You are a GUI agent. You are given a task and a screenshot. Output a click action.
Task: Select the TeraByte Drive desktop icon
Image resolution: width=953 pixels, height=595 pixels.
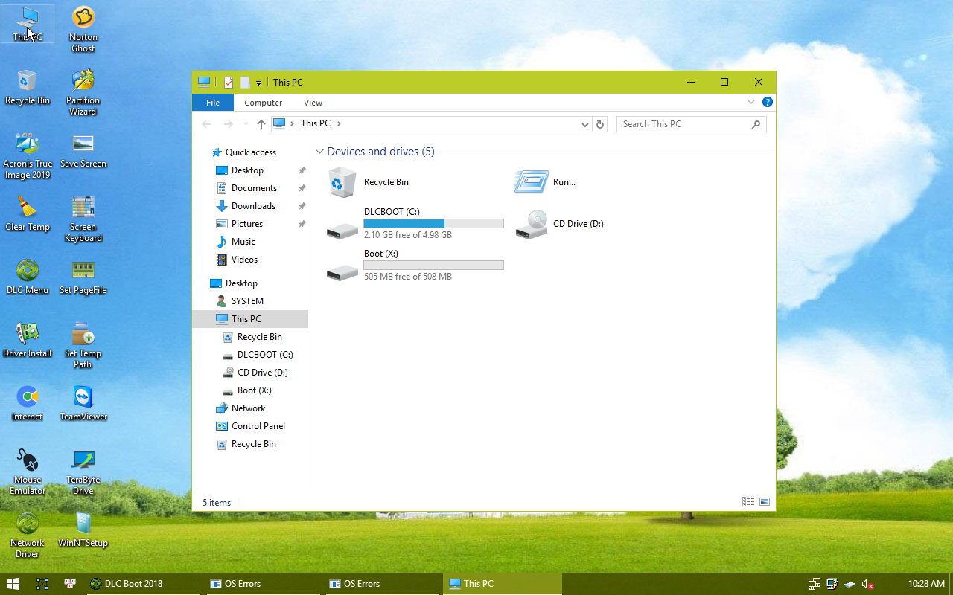[83, 472]
